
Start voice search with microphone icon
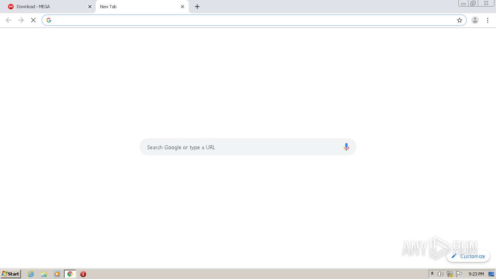coord(346,147)
